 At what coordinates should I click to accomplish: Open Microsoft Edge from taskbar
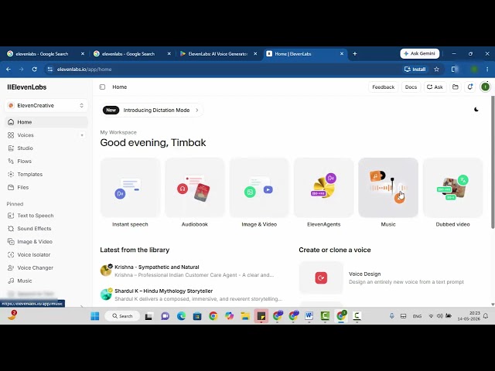coord(181,316)
